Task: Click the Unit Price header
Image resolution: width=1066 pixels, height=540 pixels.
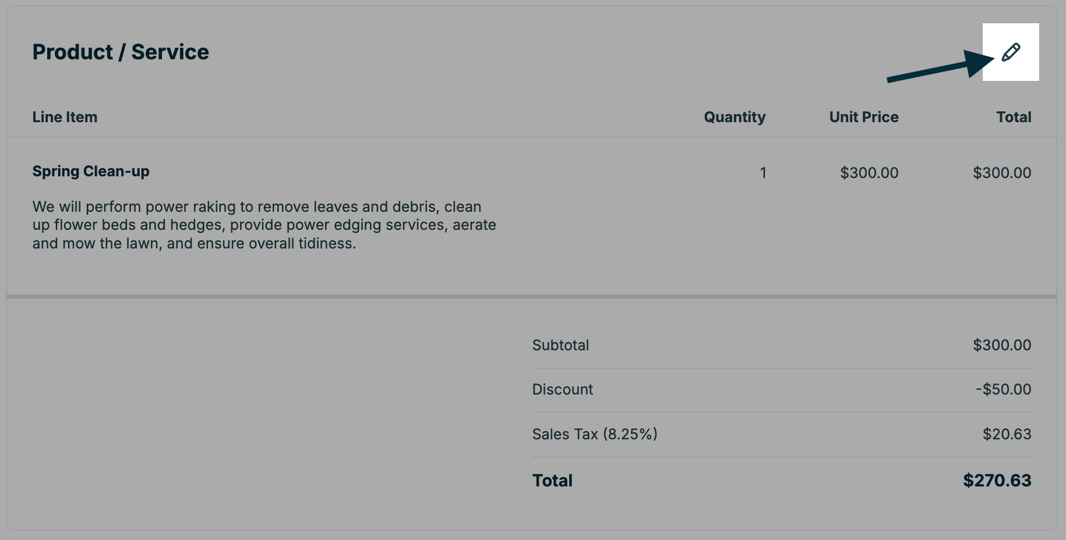Action: click(864, 117)
